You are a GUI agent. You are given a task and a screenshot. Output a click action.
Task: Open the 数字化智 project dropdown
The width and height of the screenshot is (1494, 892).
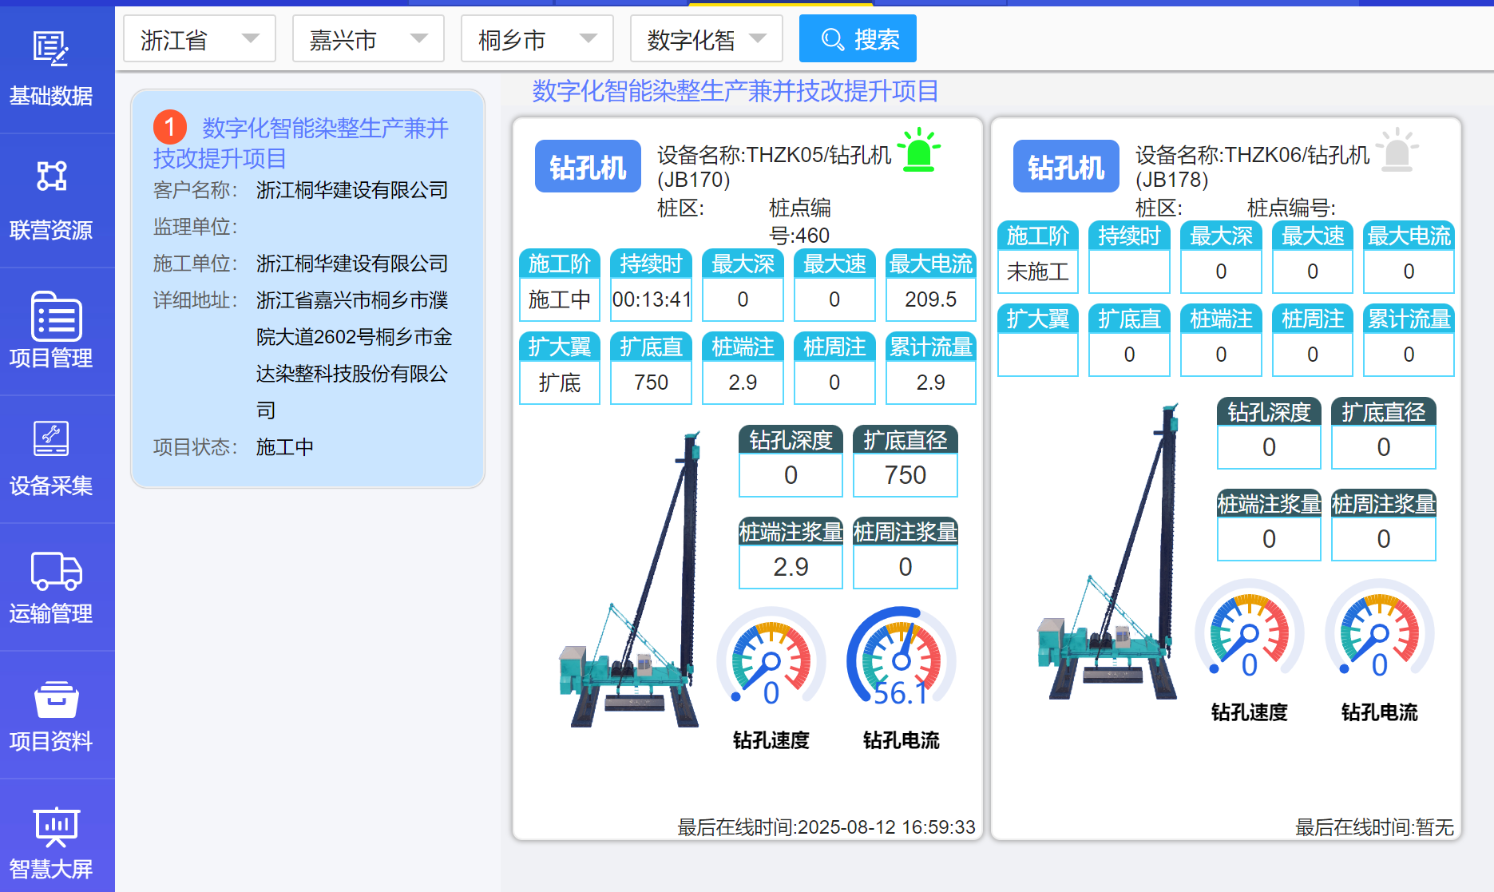[706, 39]
